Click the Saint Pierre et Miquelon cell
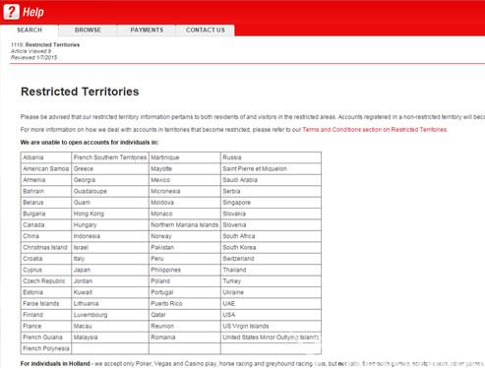This screenshot has width=485, height=368. 271,168
